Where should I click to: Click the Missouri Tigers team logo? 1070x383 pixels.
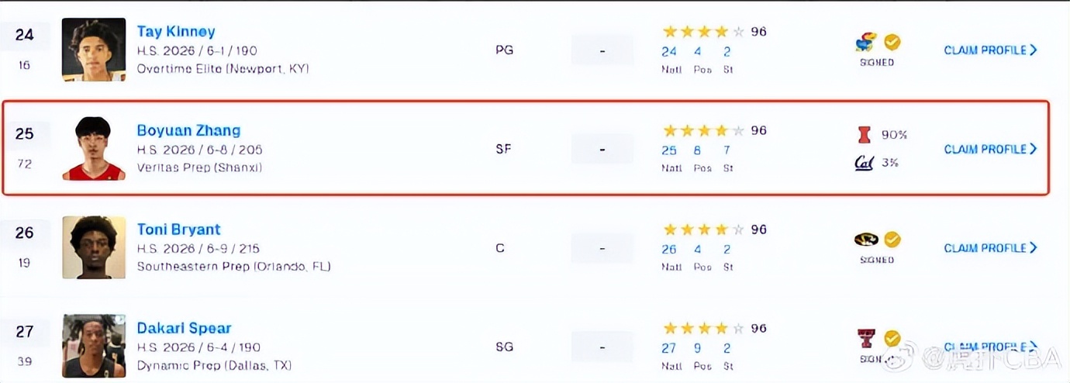tap(866, 240)
